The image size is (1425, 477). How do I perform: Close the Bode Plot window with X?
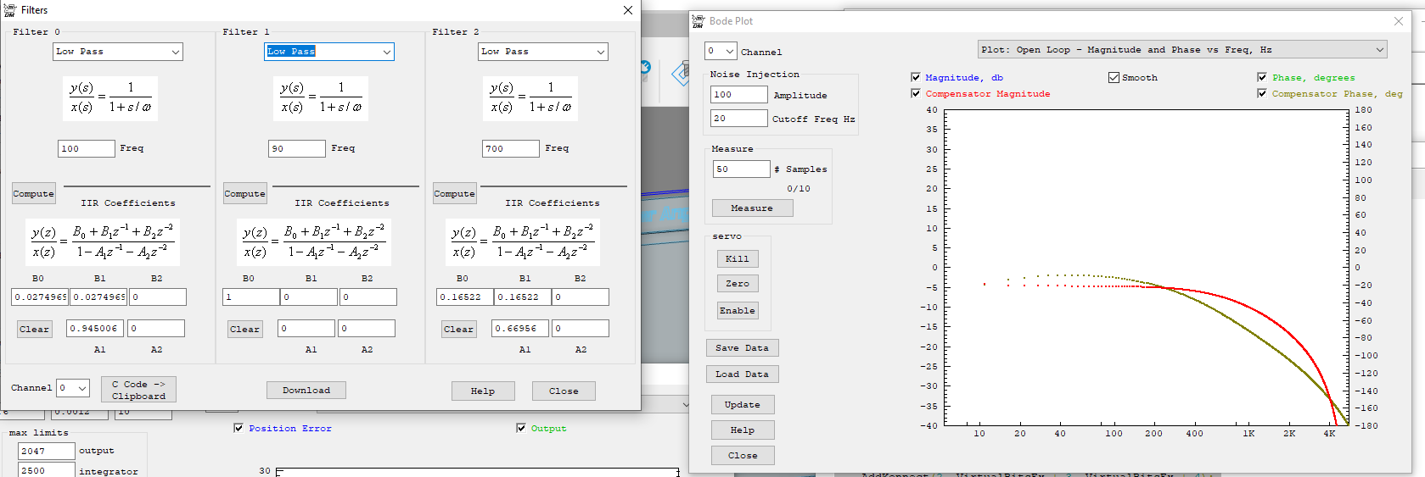point(1399,21)
